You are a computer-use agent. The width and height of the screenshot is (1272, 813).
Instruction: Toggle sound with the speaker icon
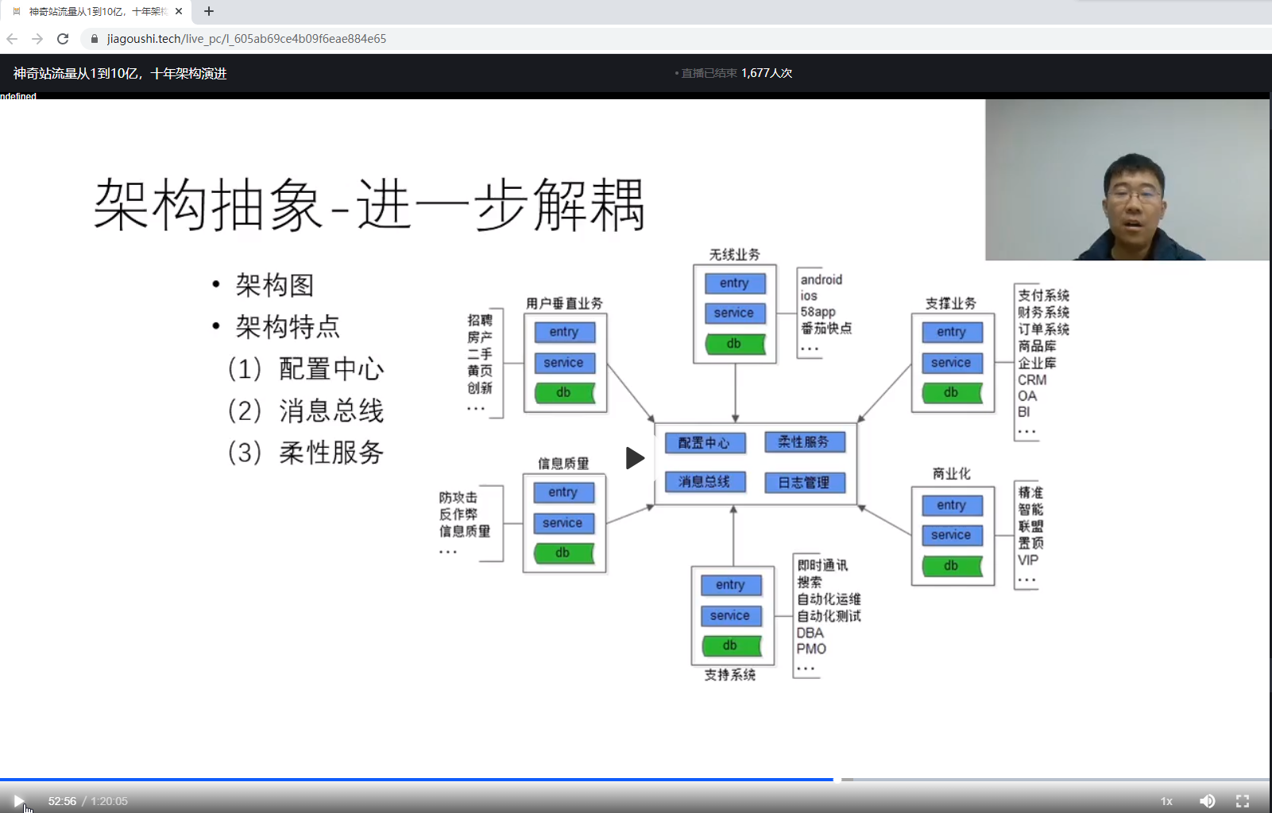tap(1208, 800)
